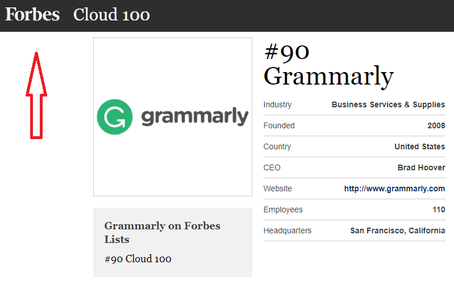Viewport: 454px width, 281px height.
Task: Click the 'Website' field label
Action: pyautogui.click(x=277, y=188)
